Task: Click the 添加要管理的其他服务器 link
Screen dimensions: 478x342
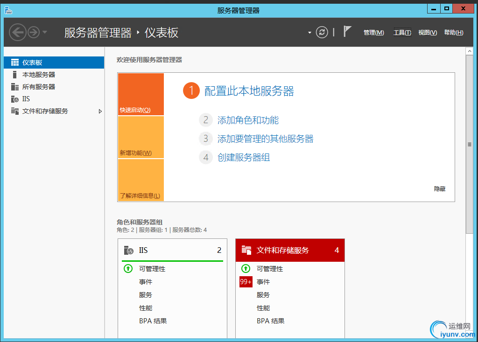Action: [265, 139]
